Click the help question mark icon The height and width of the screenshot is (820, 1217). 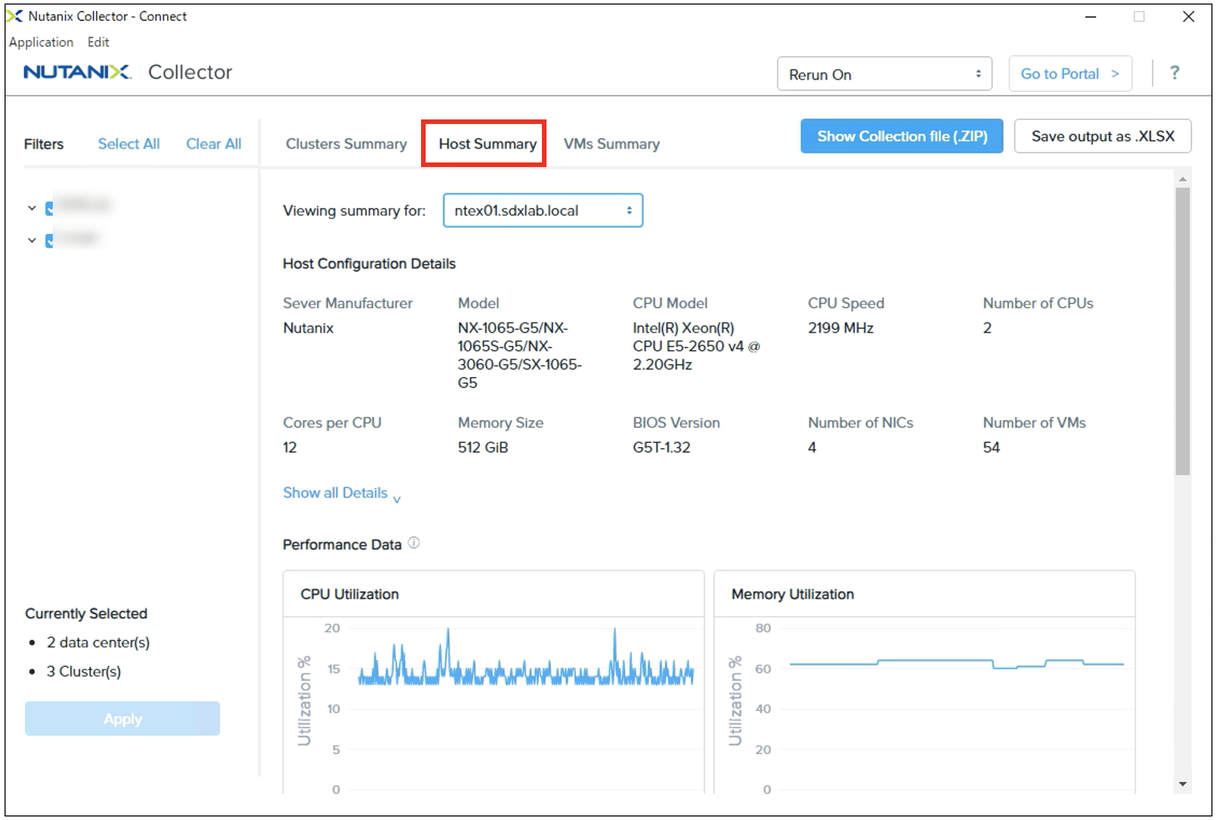click(x=1174, y=72)
